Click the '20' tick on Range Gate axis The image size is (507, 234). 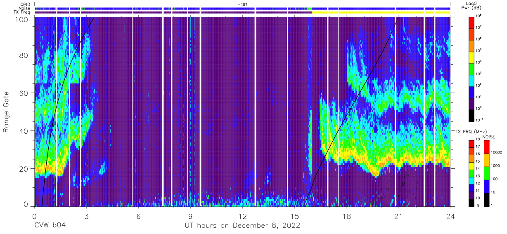(x=24, y=169)
